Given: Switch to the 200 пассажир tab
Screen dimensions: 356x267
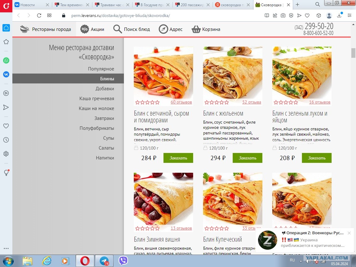Looking at the screenshot, I should (x=192, y=5).
